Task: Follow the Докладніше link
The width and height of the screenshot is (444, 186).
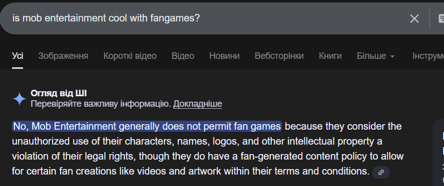Action: pyautogui.click(x=198, y=104)
